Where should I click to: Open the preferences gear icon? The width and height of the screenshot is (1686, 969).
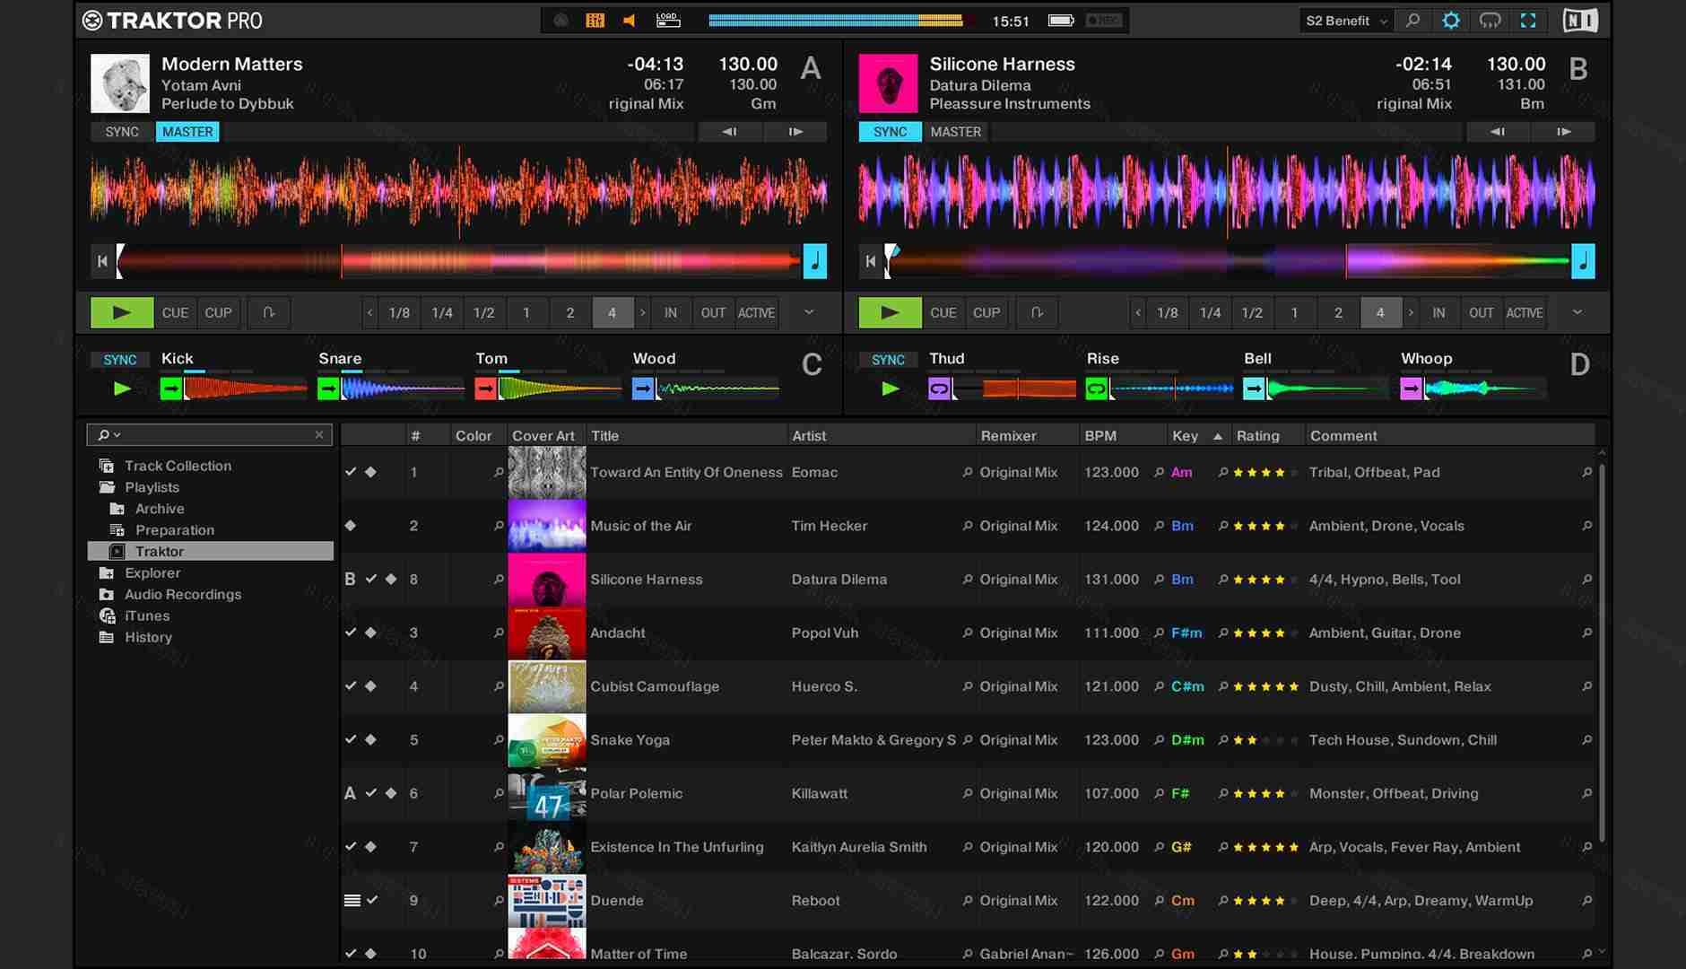click(1450, 21)
